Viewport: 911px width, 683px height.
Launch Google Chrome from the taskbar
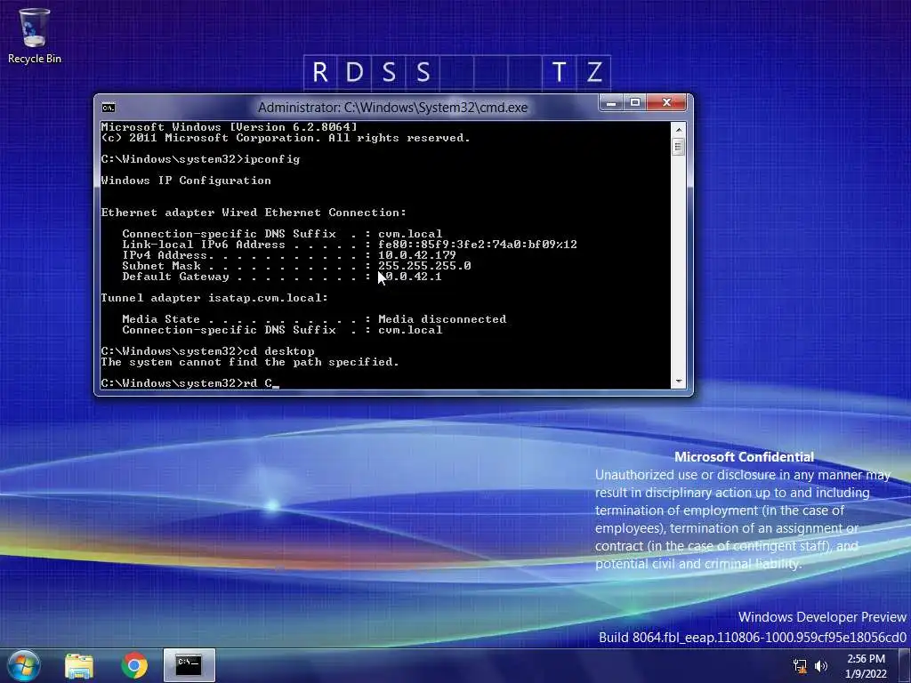click(134, 665)
